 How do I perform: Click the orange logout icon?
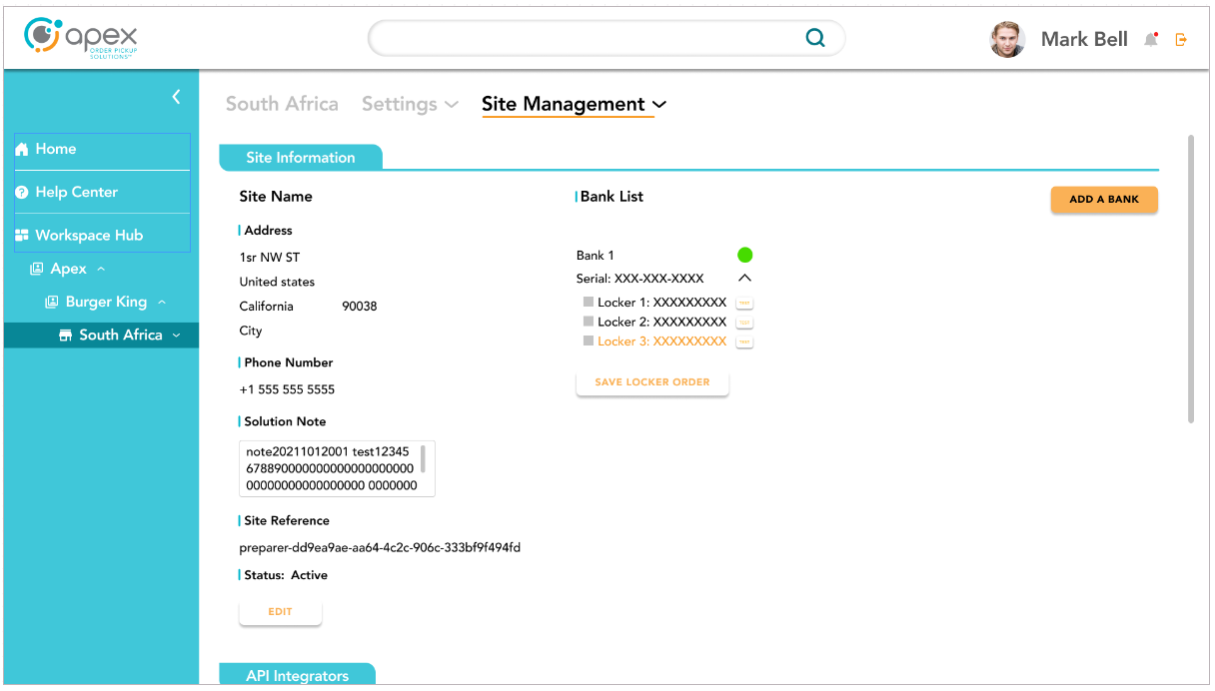click(x=1181, y=39)
